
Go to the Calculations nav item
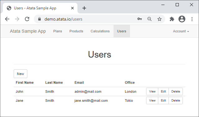click(100, 31)
